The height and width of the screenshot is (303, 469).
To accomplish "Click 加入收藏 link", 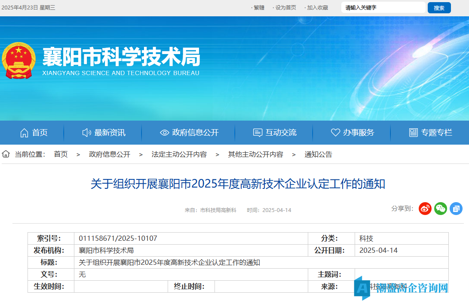I will click(317, 8).
